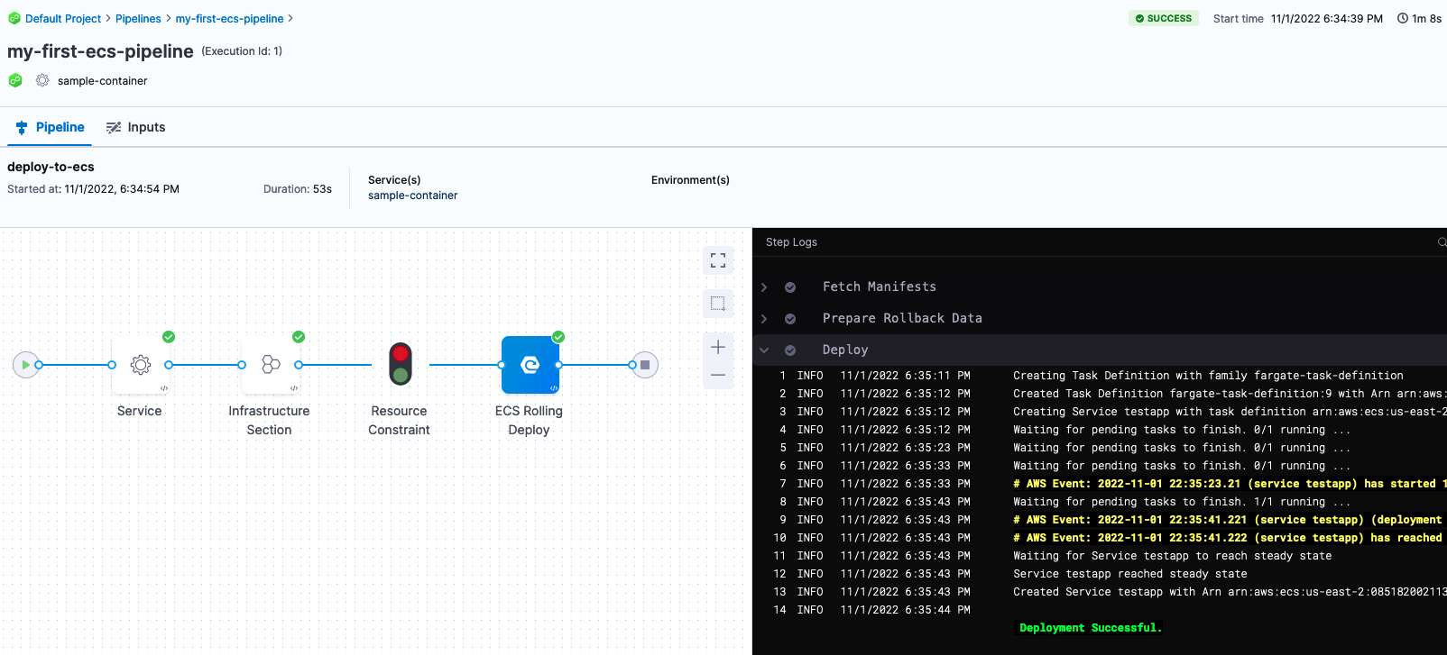The width and height of the screenshot is (1447, 655).
Task: Zoom out of the pipeline canvas
Action: [x=718, y=375]
